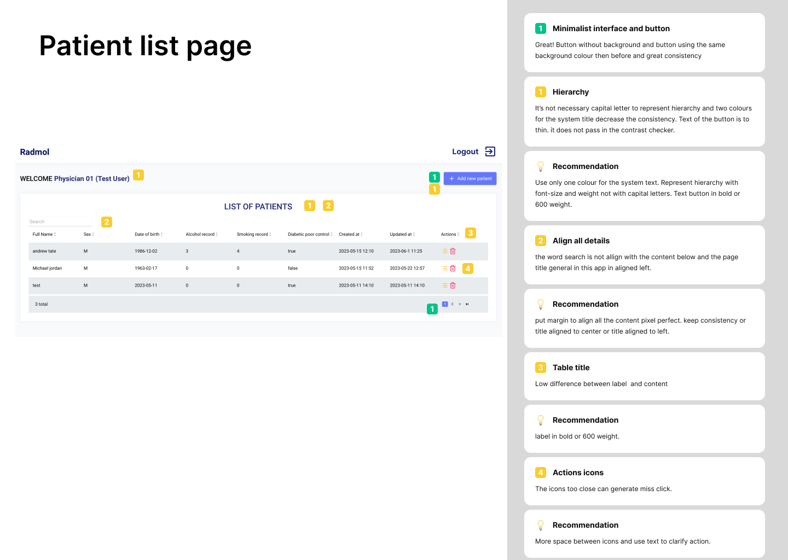Jump to last page using the end icon

coord(467,303)
